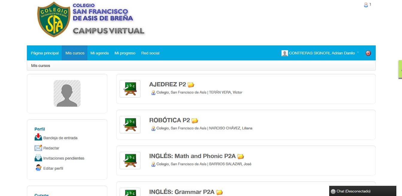Click the folder icon beside INGLÉS: Math and Phonic
The height and width of the screenshot is (196, 402).
[241, 157]
